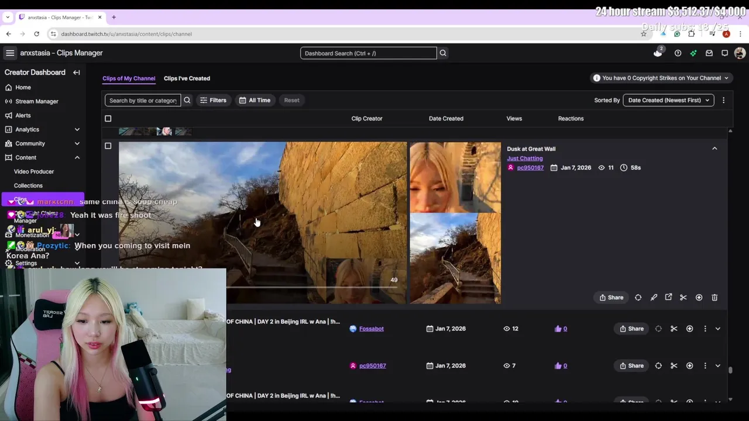Expand the 7-view pc950167 clip row
This screenshot has height=421, width=749.
point(718,365)
